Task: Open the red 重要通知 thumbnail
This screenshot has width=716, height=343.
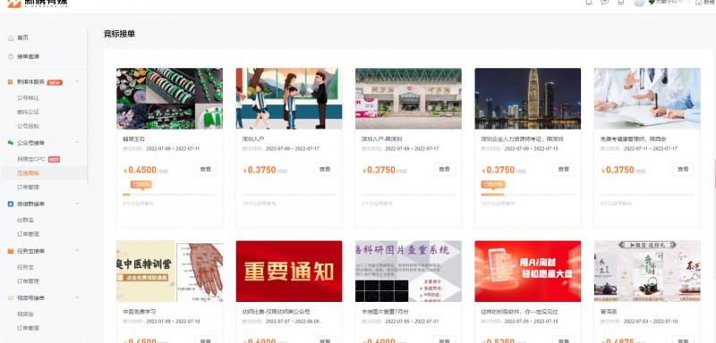Action: [x=289, y=271]
